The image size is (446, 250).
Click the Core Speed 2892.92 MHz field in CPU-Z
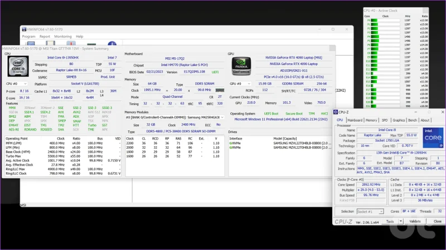[371, 184]
